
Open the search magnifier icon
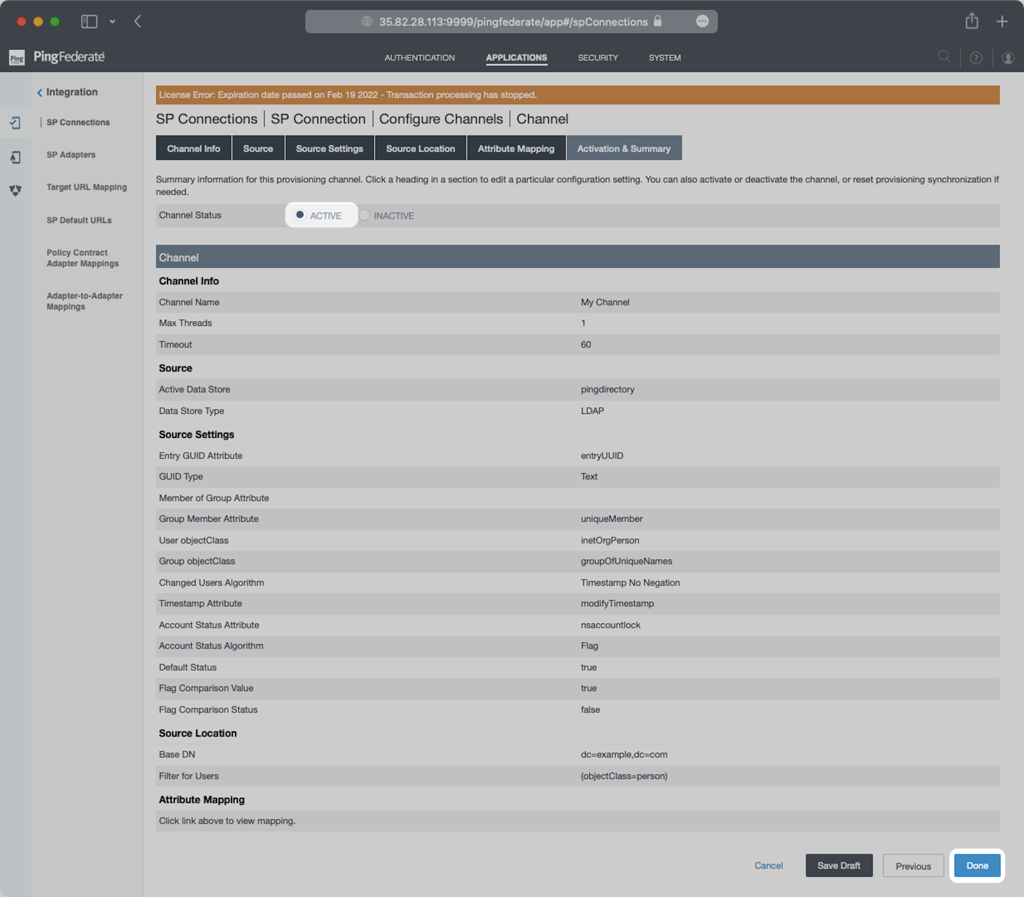coord(944,57)
